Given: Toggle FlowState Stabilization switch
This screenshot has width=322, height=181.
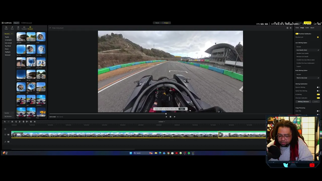Looking at the screenshot, I should tap(297, 34).
